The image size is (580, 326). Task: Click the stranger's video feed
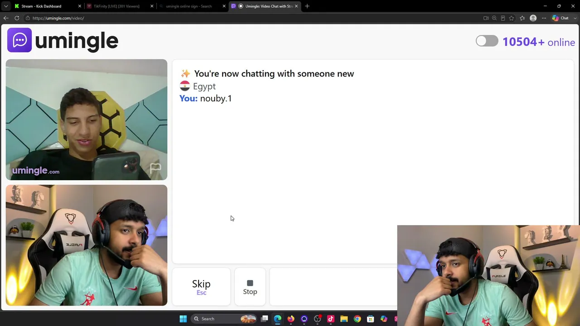(x=87, y=120)
